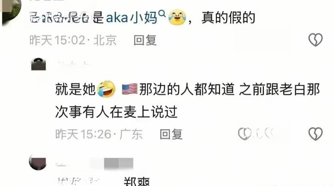This screenshot has height=186, width=334.
Task: Dislike the 就是她 reply with broken heart
Action: (x=316, y=134)
